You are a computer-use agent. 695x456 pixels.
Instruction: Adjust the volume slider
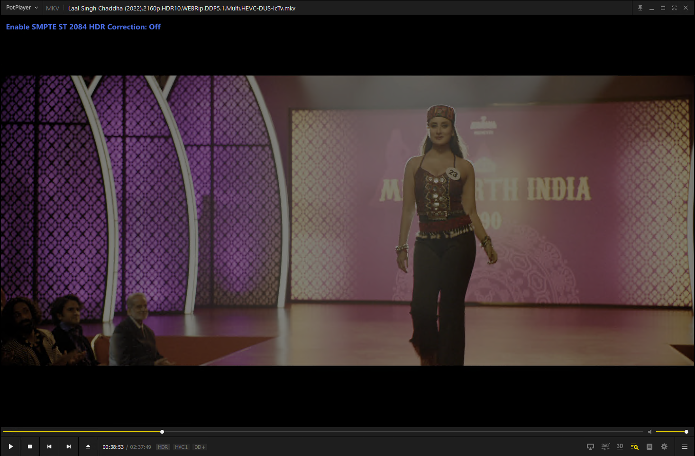tap(671, 432)
